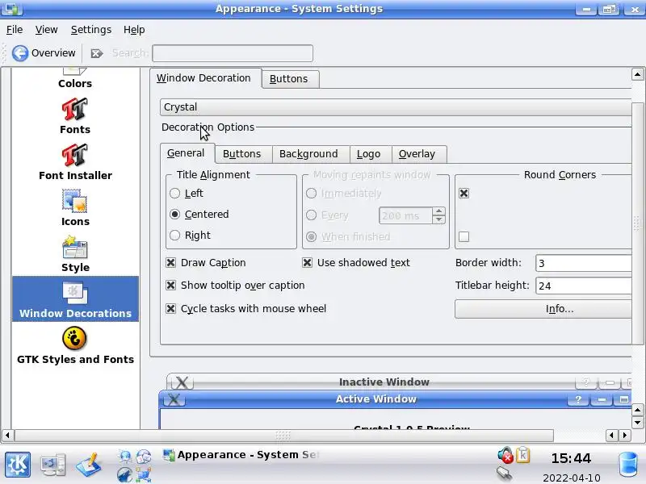Disable Show tooltip over caption
This screenshot has width=646, height=484.
tap(170, 286)
